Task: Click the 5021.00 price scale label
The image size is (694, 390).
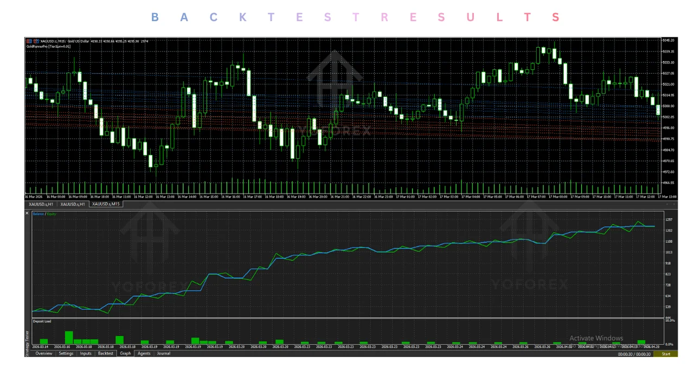Action: pos(669,84)
